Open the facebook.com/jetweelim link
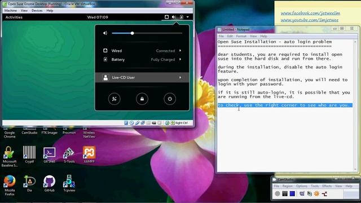The width and height of the screenshot is (361, 203). pos(310,13)
